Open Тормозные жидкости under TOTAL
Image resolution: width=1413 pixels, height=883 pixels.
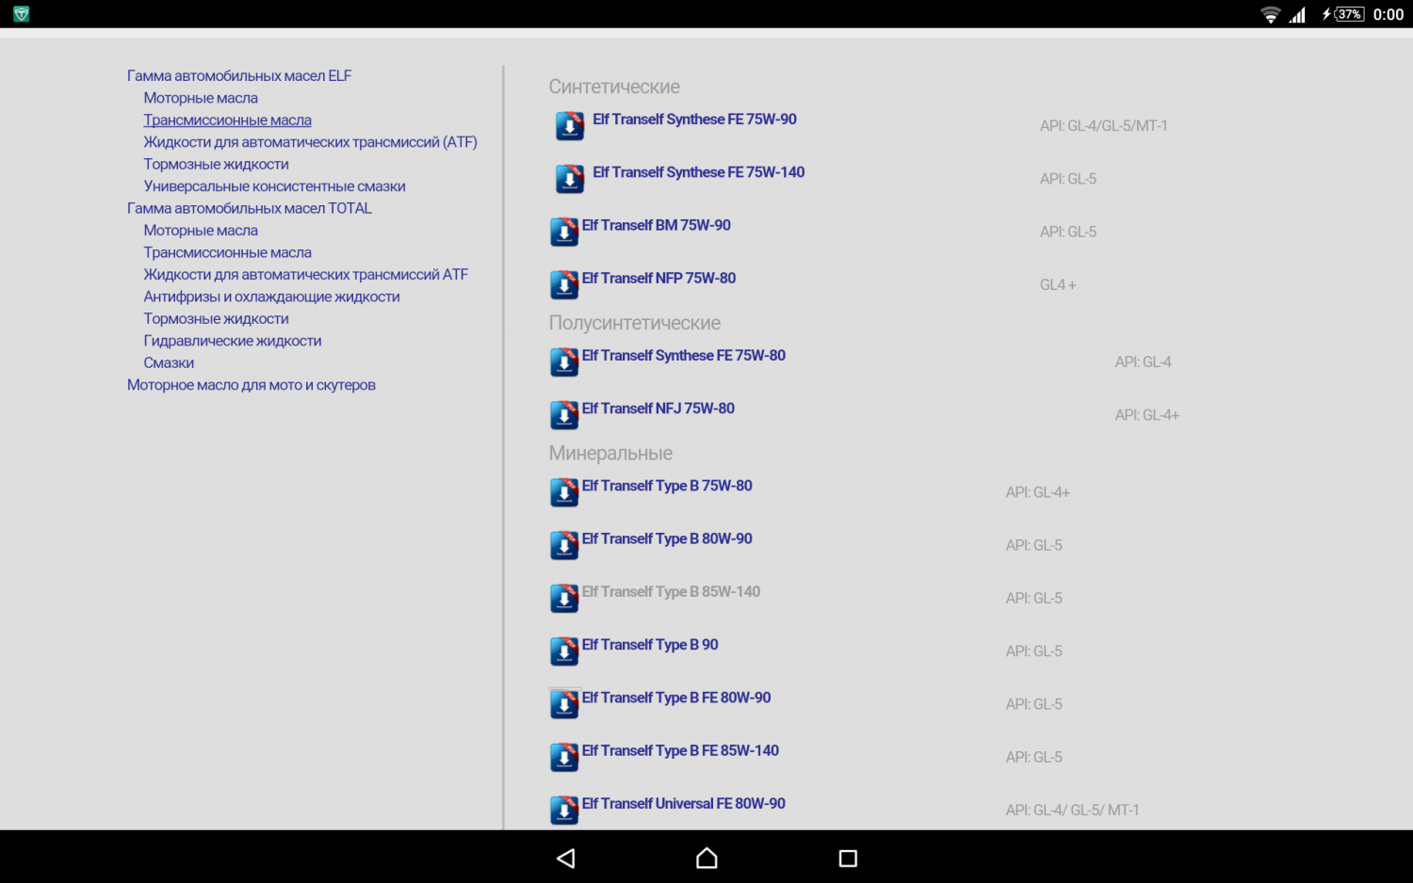[216, 319]
